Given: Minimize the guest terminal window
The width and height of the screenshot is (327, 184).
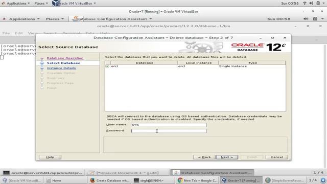Looking at the screenshot, I should (x=295, y=26).
